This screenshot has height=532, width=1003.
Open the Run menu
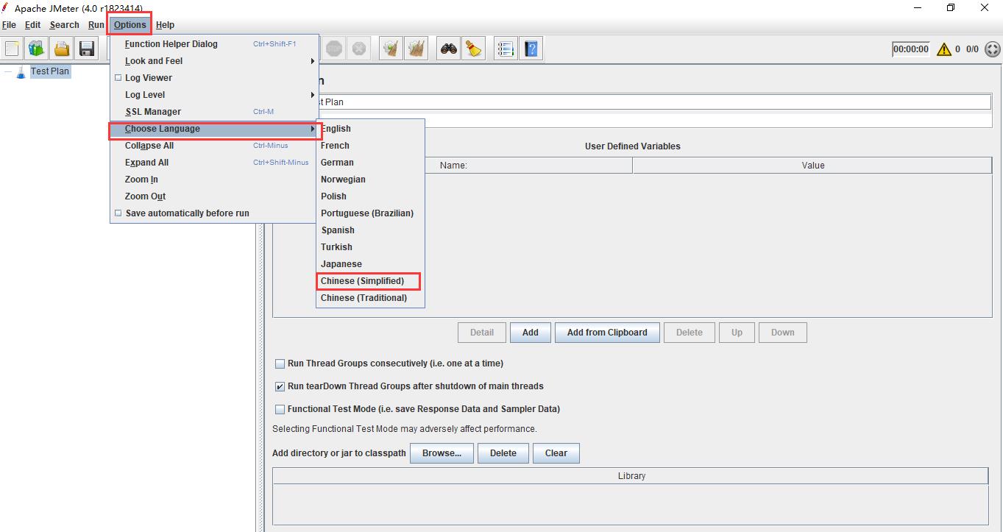(x=96, y=25)
